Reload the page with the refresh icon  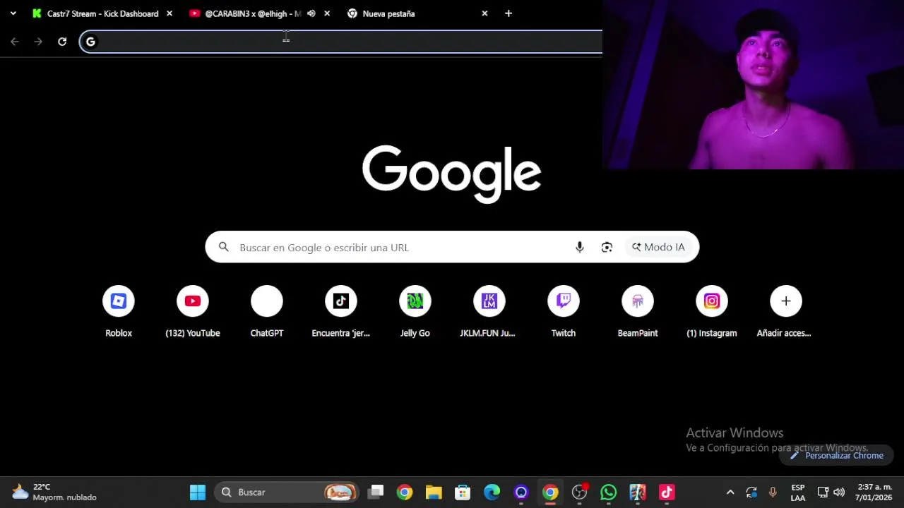click(62, 42)
